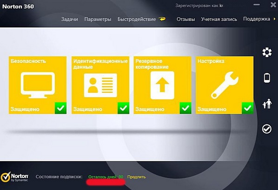This screenshot has height=190, width=278.
Task: Click the wrench icon in Настройка tile
Action: pos(225,85)
